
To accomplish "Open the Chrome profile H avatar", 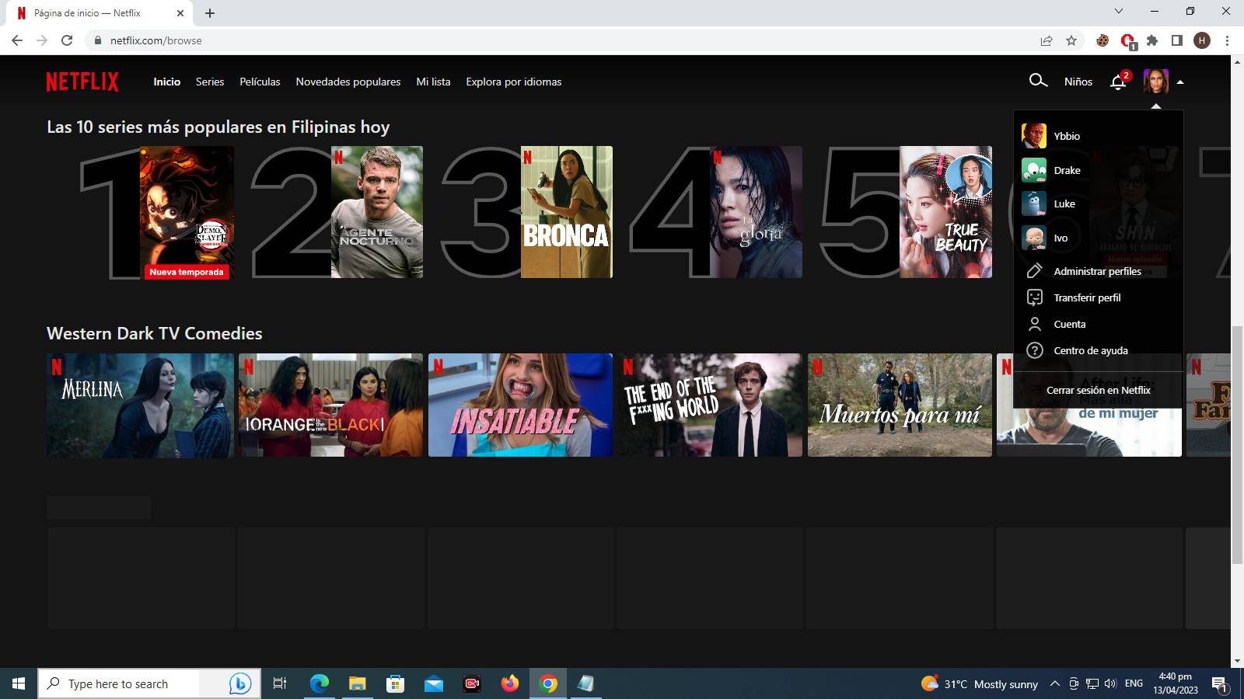I will (1202, 40).
